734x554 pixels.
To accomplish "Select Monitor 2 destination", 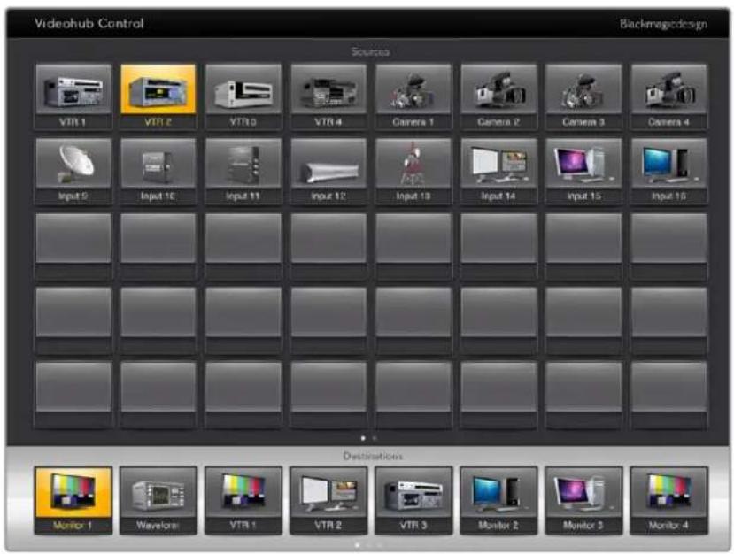I will tap(498, 500).
